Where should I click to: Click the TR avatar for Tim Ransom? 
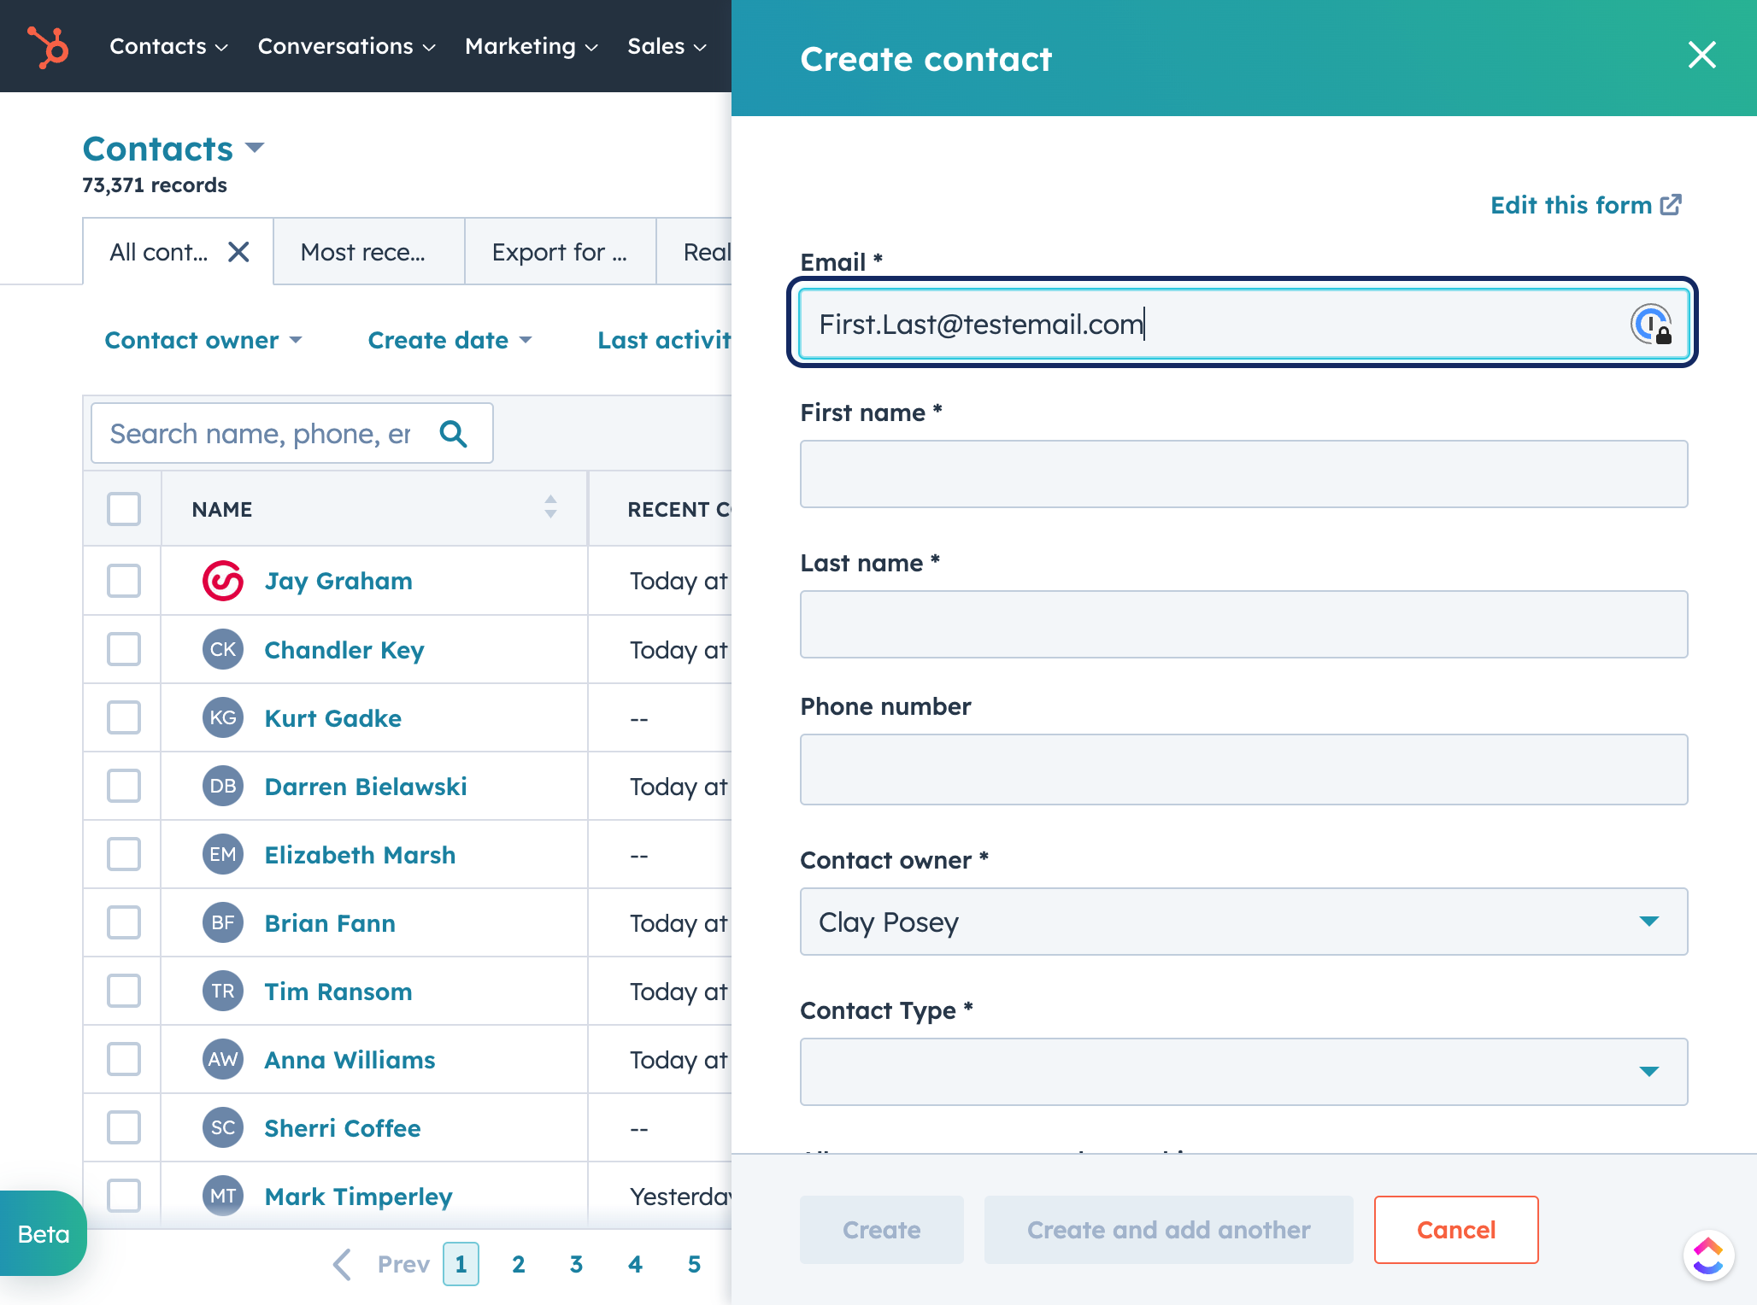(x=223, y=991)
